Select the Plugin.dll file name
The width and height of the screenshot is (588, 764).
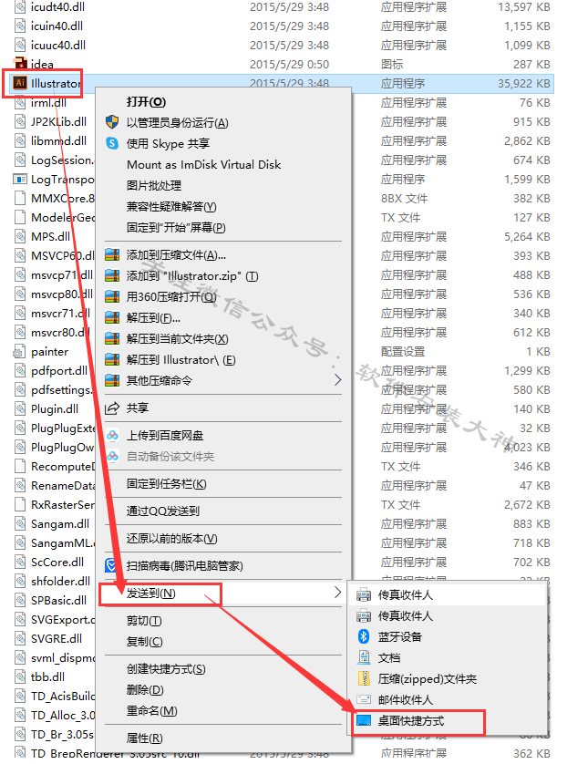55,408
